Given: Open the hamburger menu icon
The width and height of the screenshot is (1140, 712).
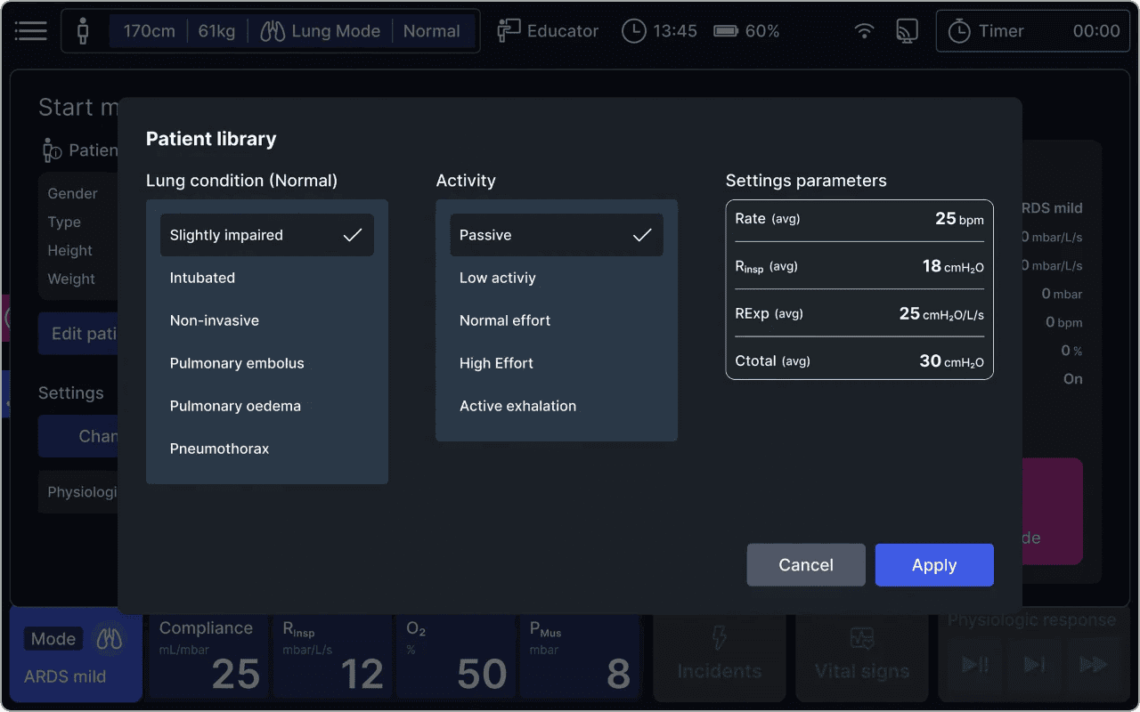Looking at the screenshot, I should coord(30,31).
